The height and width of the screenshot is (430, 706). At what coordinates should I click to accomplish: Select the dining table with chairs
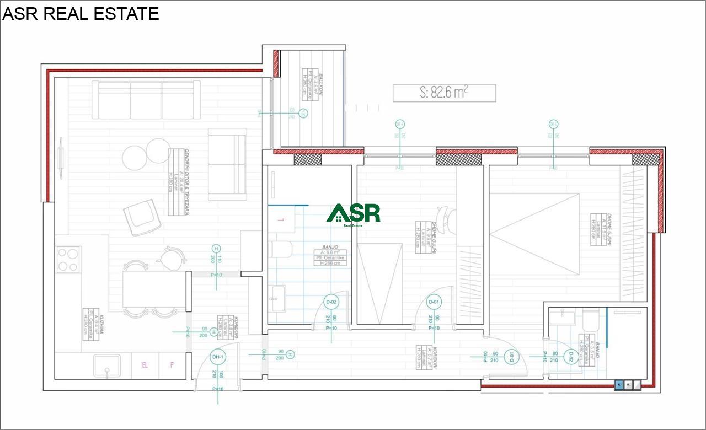pyautogui.click(x=152, y=289)
